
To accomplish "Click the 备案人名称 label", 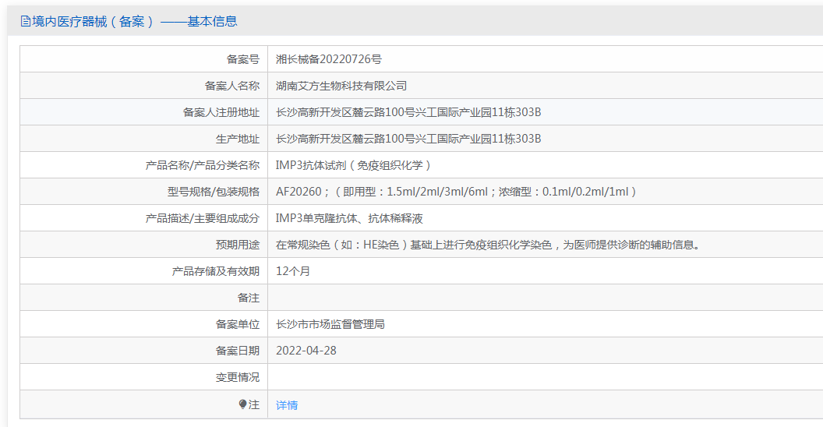I will click(232, 86).
